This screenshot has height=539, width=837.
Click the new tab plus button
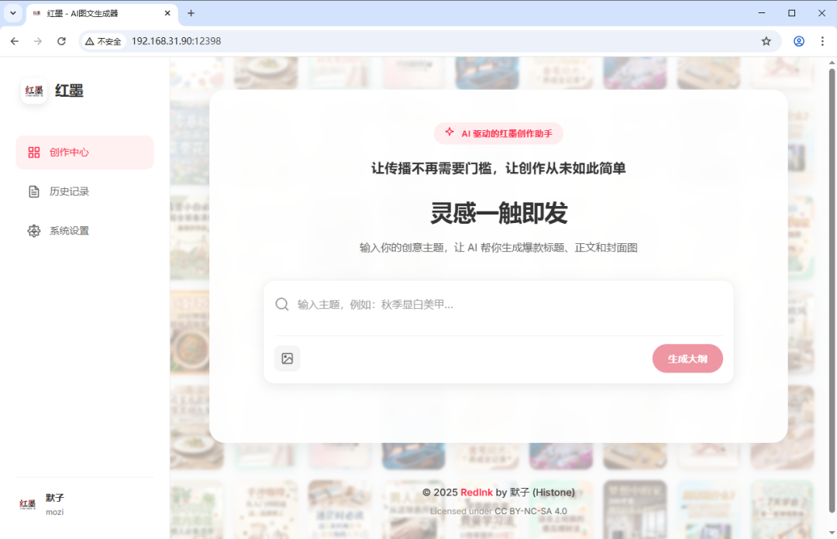click(x=191, y=13)
